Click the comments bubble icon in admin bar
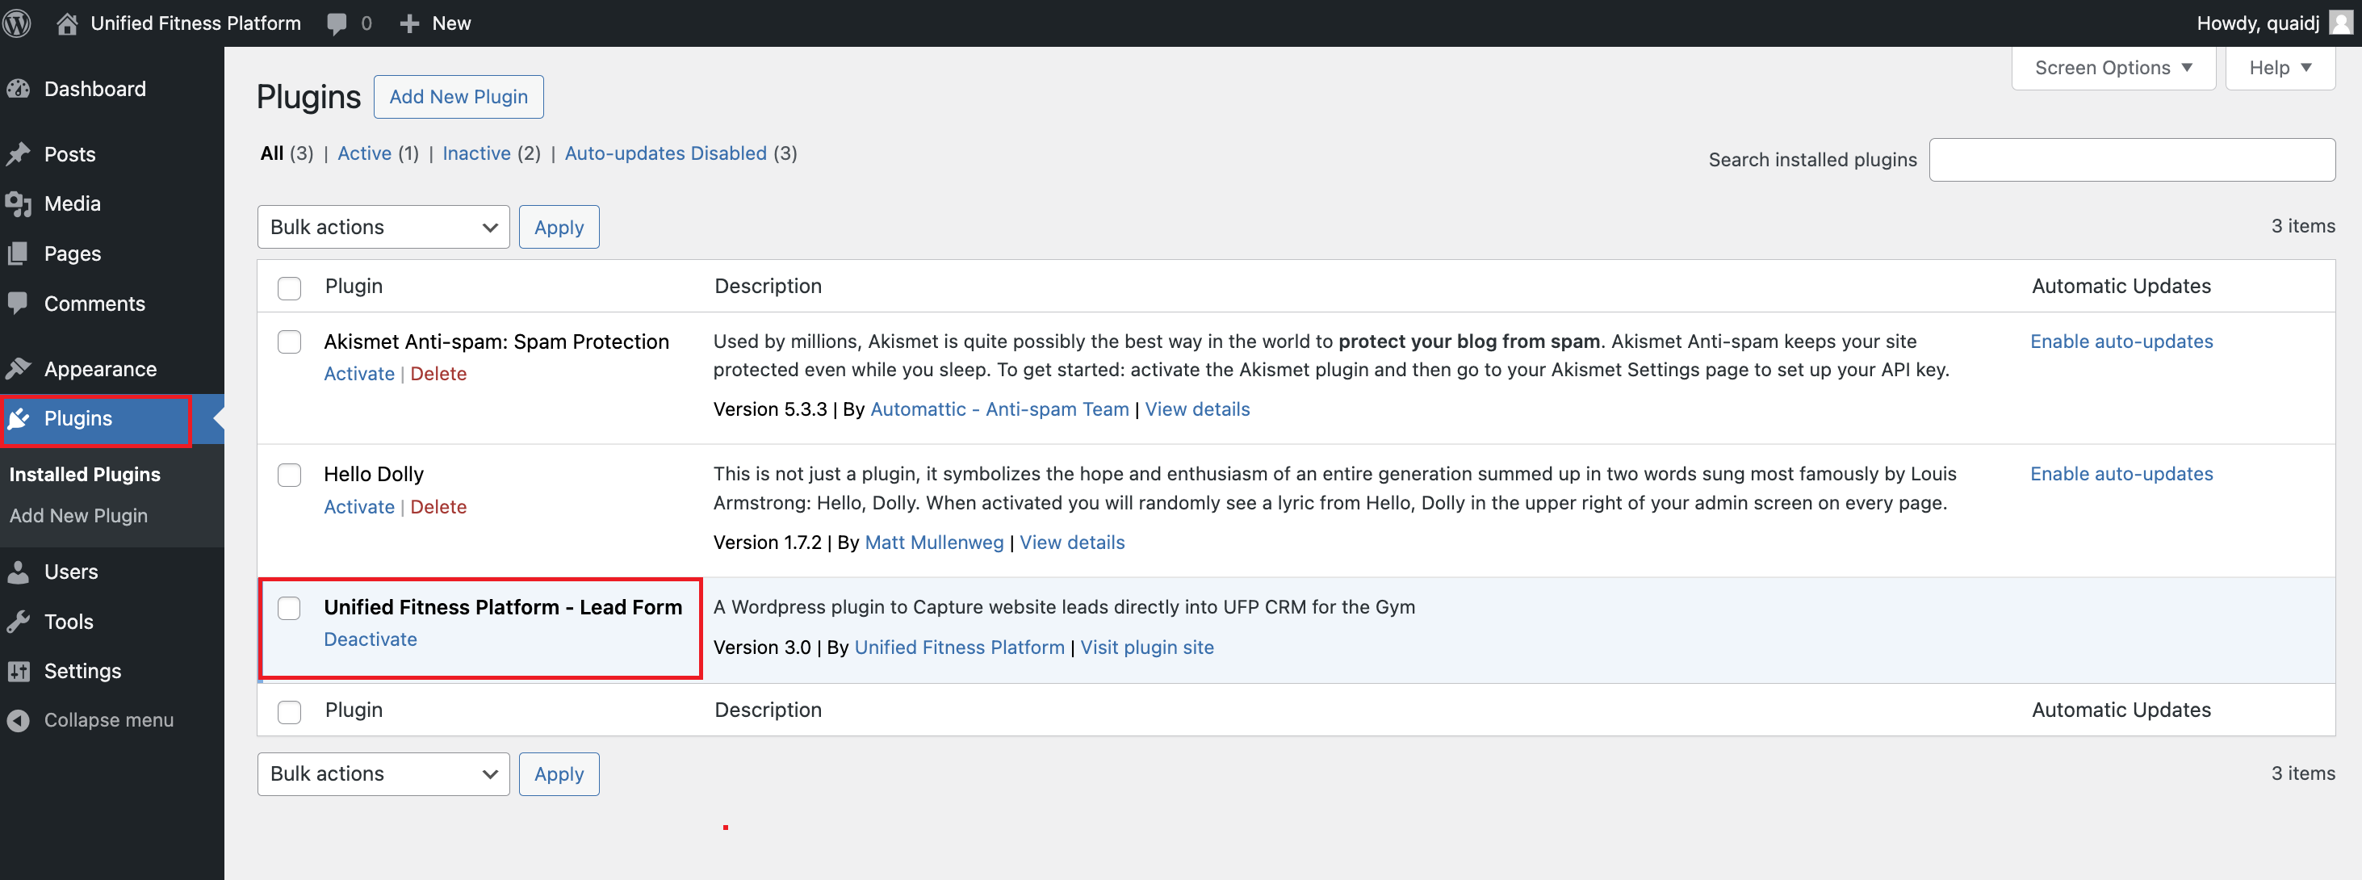The height and width of the screenshot is (880, 2362). click(x=337, y=24)
